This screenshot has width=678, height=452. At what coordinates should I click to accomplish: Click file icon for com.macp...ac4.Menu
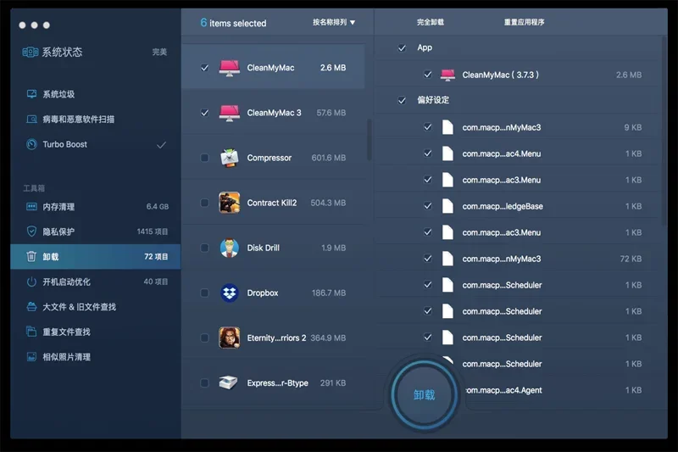(x=447, y=153)
